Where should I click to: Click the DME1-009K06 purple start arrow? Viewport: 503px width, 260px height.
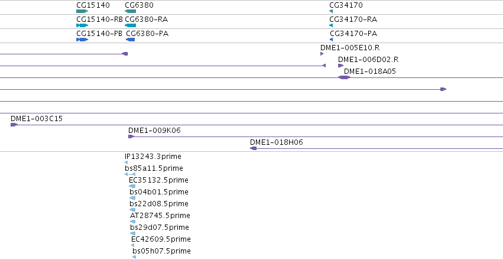[x=131, y=136]
